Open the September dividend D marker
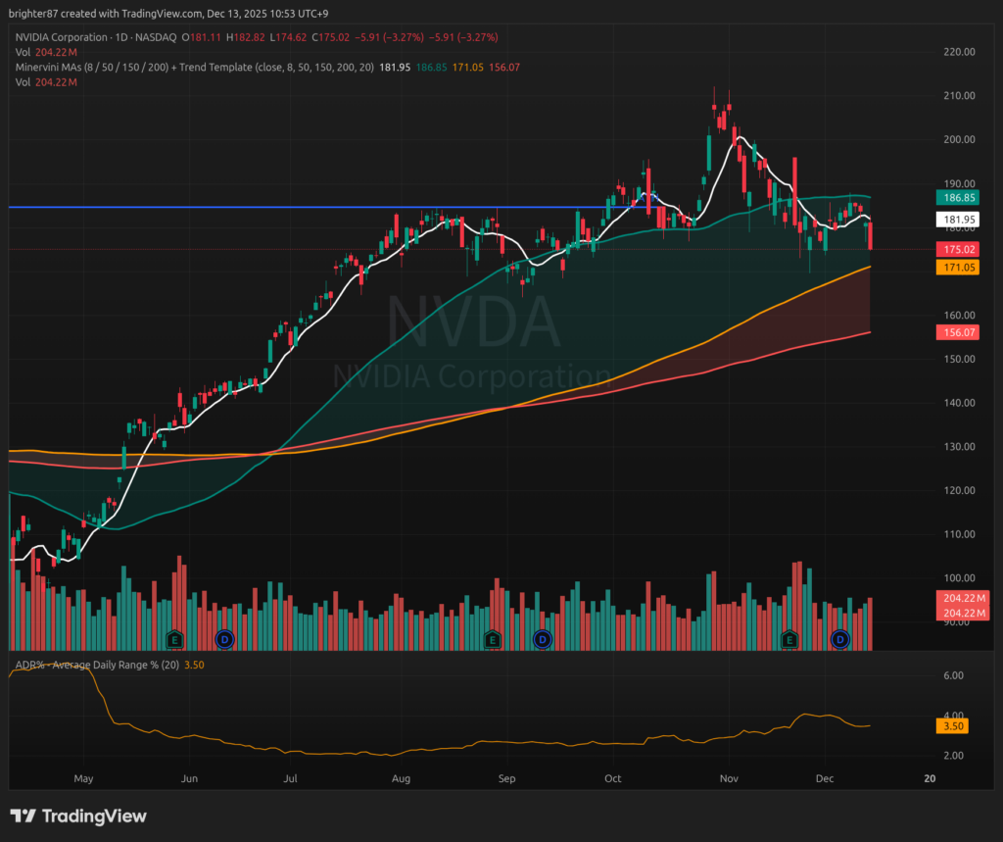The image size is (1003, 842). pos(542,639)
